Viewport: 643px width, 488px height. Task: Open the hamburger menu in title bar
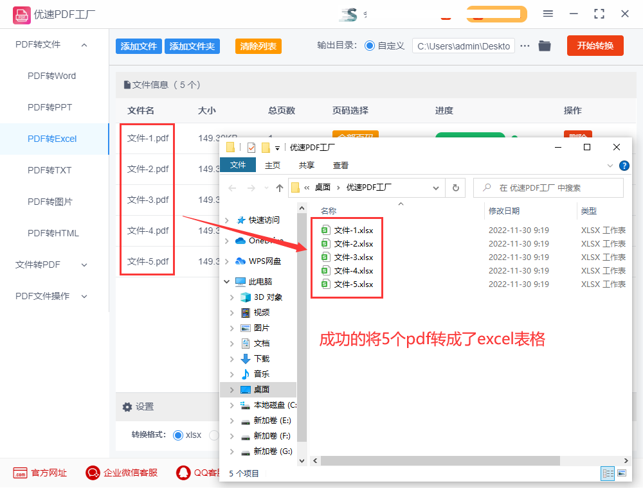pyautogui.click(x=548, y=14)
